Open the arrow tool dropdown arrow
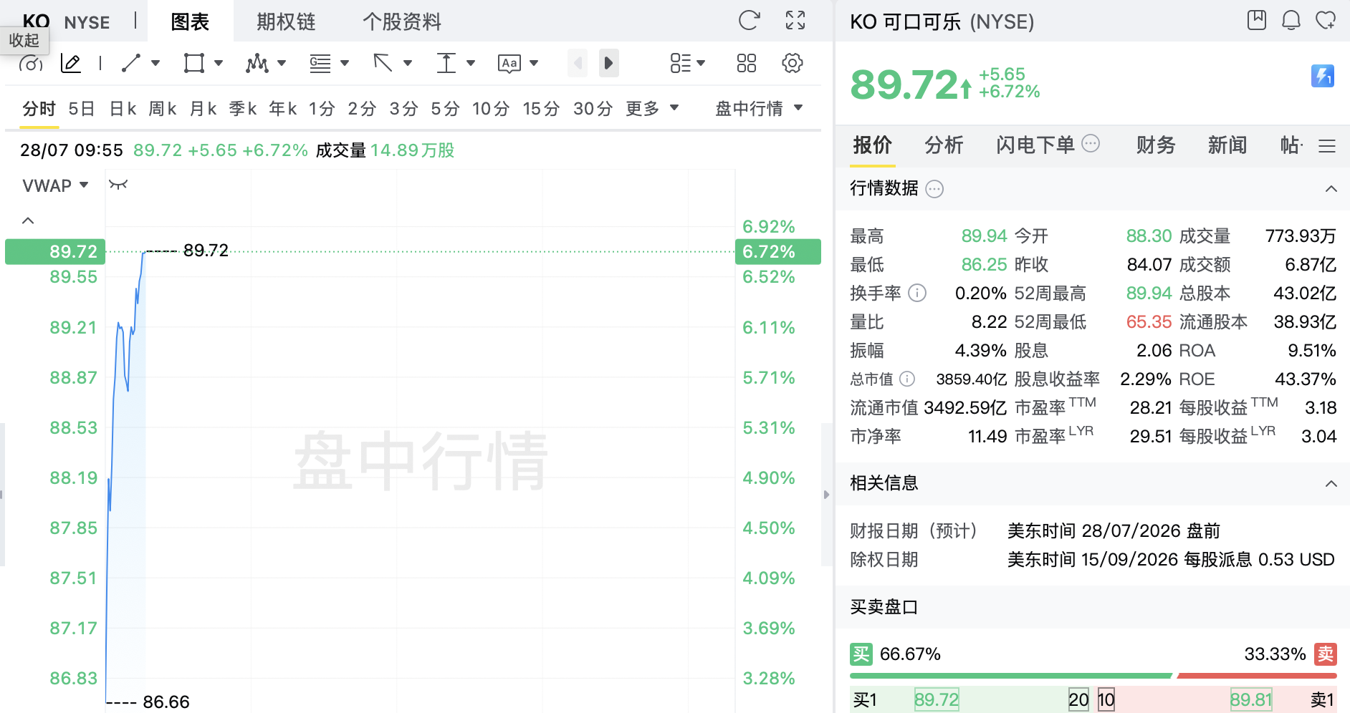1350x713 pixels. [x=408, y=63]
